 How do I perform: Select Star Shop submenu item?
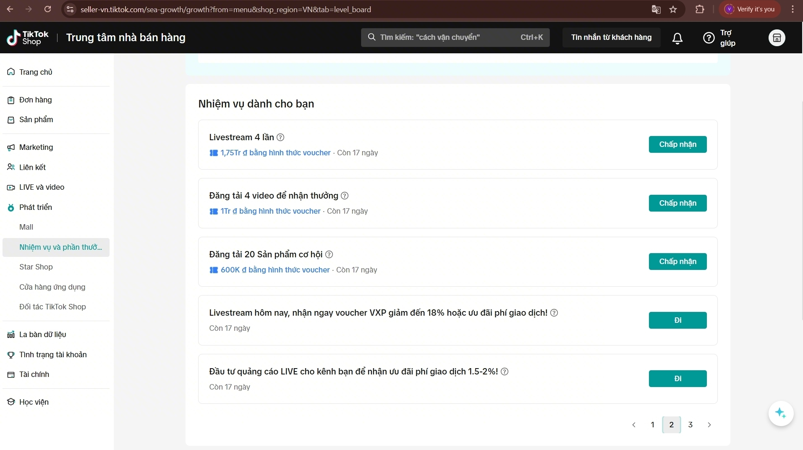tap(56, 267)
